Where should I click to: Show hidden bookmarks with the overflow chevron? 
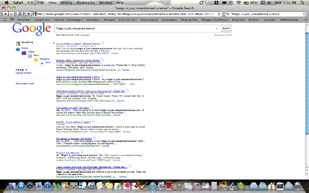pyautogui.click(x=306, y=20)
